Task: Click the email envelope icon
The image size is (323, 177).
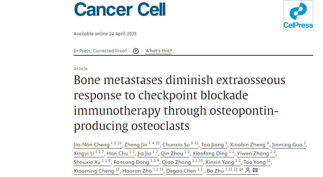Action: pos(255,170)
